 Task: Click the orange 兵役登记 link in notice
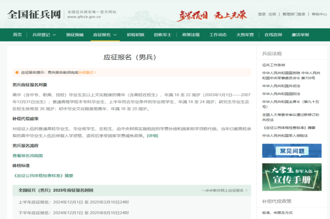click(x=86, y=72)
